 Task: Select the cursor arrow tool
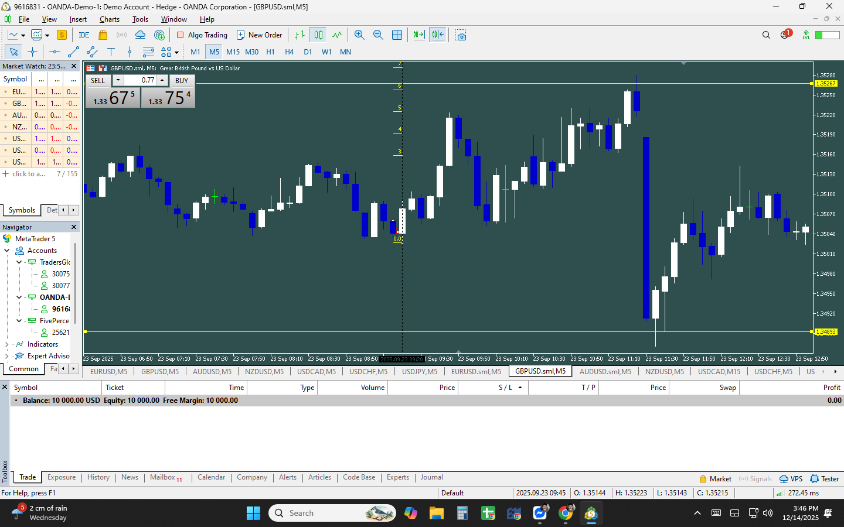tap(13, 52)
